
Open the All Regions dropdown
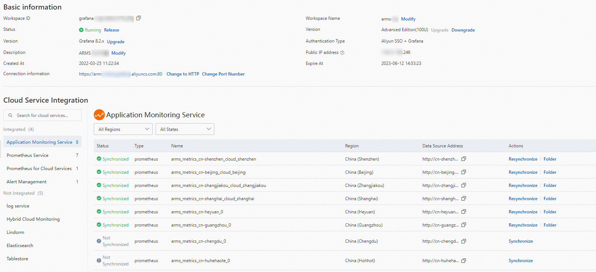click(123, 129)
